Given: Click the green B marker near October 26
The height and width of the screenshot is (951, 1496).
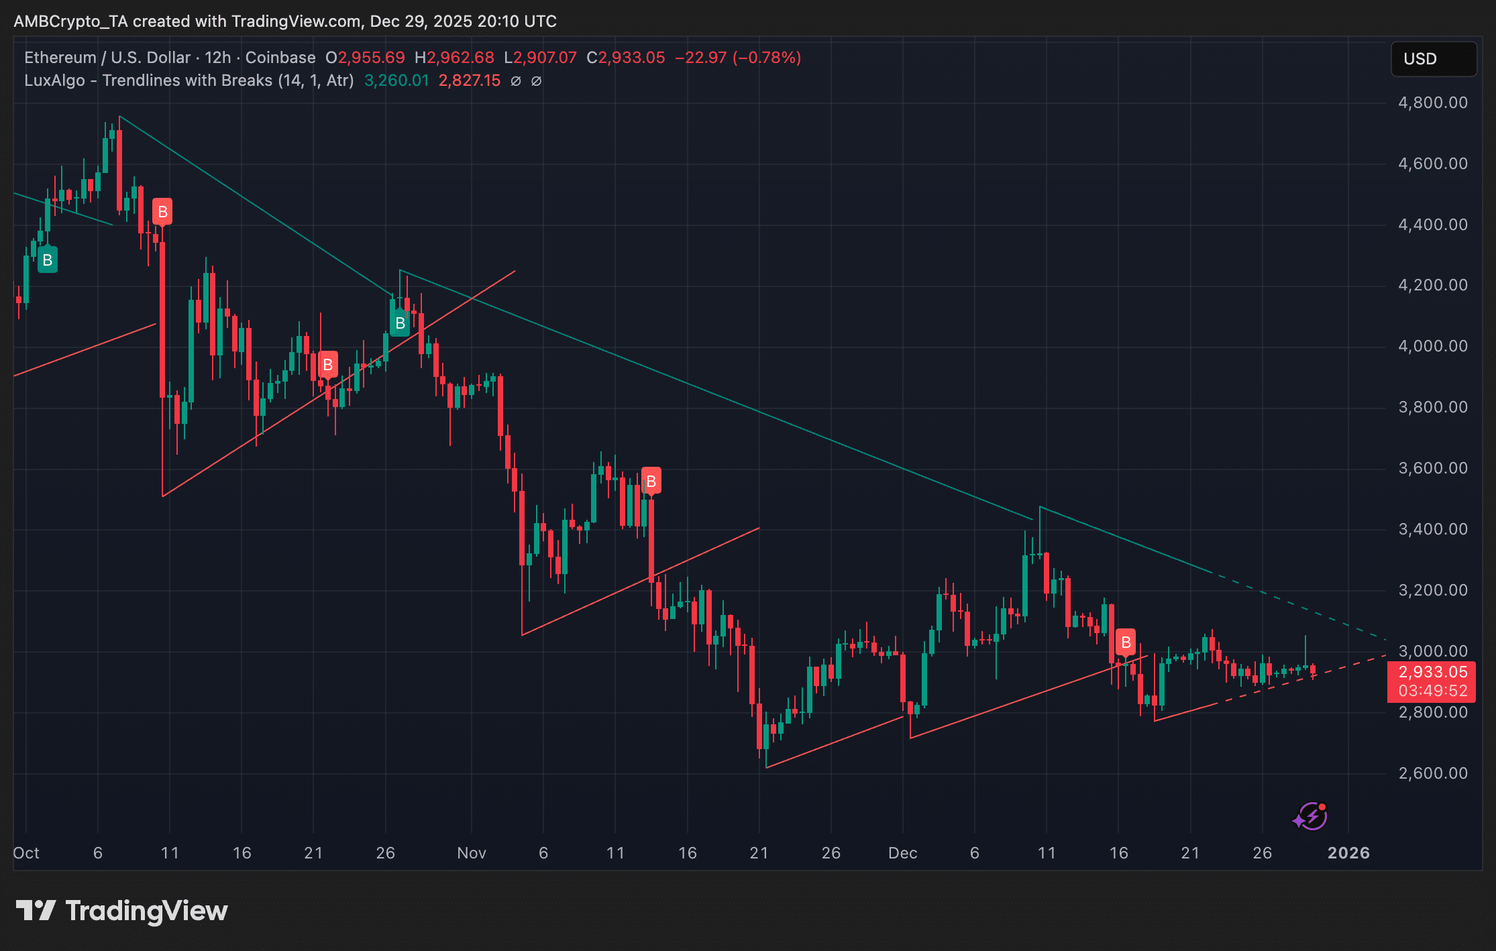Looking at the screenshot, I should coord(400,323).
